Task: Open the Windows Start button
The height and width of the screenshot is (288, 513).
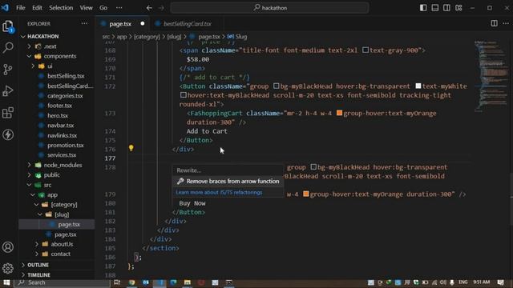Action: (6, 282)
